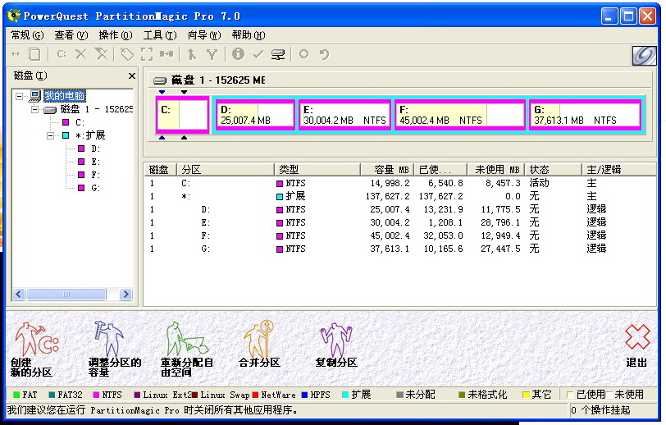Open partition Info via the 'i' toolbar icon
666x425 pixels.
point(239,53)
